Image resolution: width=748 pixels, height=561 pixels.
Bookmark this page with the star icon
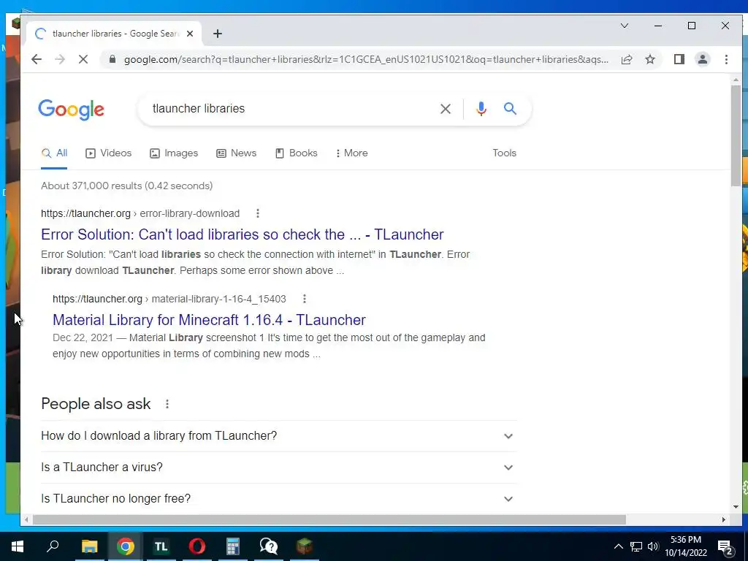(649, 59)
